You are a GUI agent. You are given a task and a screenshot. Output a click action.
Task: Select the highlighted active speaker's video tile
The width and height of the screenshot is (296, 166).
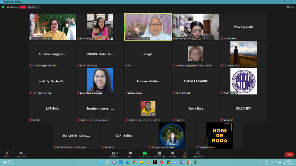click(148, 27)
